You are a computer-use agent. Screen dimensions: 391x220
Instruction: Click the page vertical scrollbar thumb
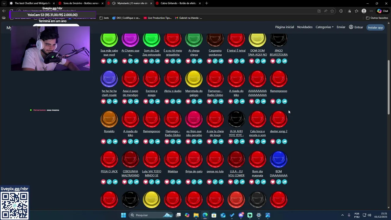(x=389, y=87)
